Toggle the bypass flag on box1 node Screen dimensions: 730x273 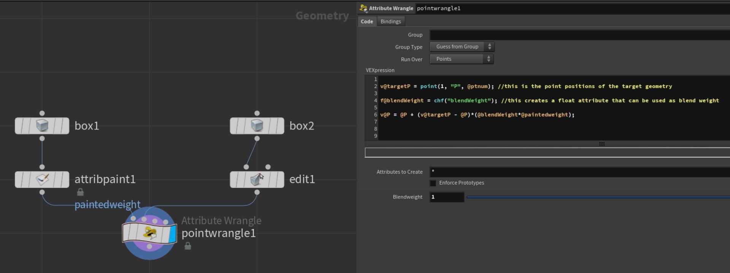[x=19, y=126]
